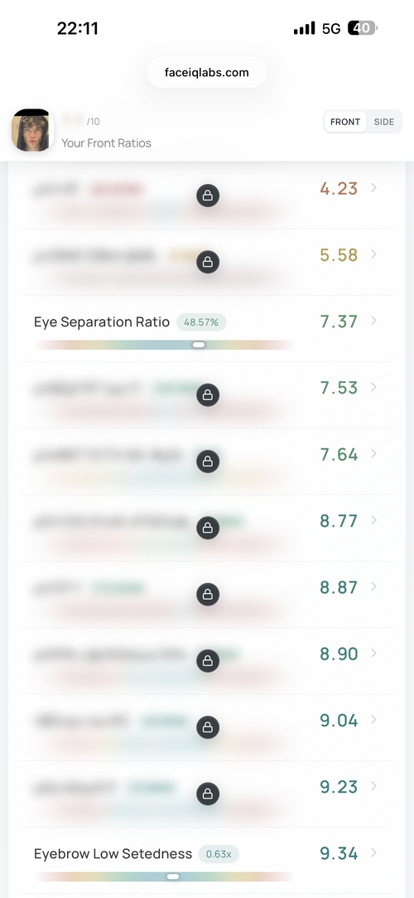Tap the lock icon on the 9.04 row
The height and width of the screenshot is (898, 414).
[x=208, y=727]
